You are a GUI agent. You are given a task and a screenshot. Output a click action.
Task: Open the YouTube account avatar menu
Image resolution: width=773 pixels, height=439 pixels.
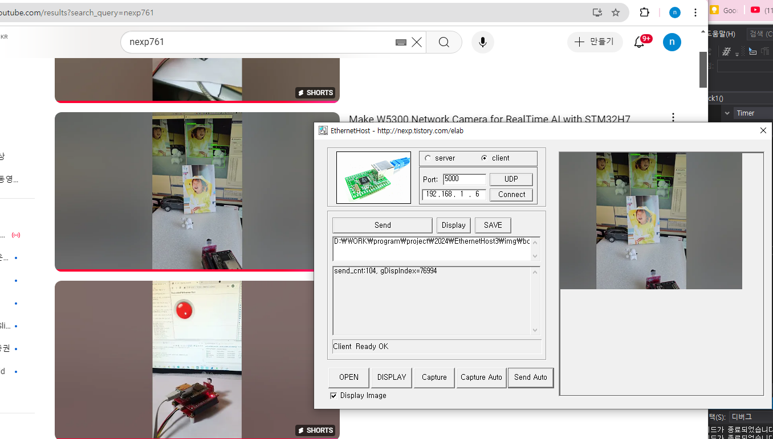point(672,42)
